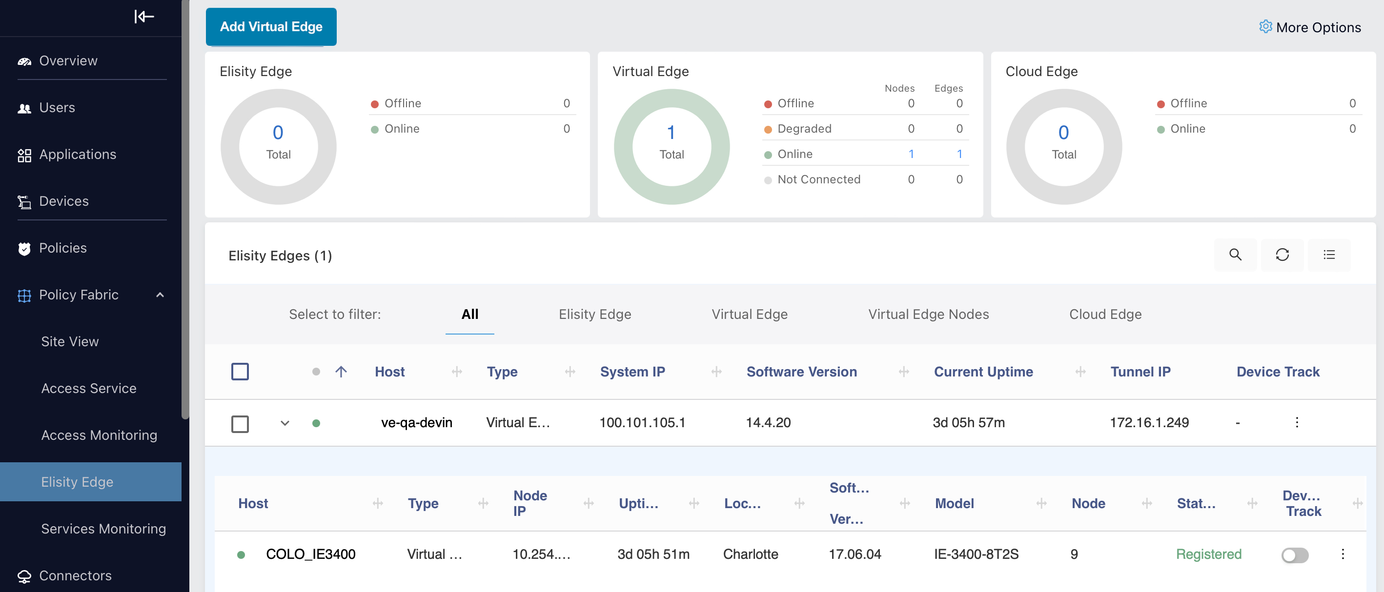The width and height of the screenshot is (1384, 592).
Task: Open the column list view icon
Action: [x=1329, y=255]
